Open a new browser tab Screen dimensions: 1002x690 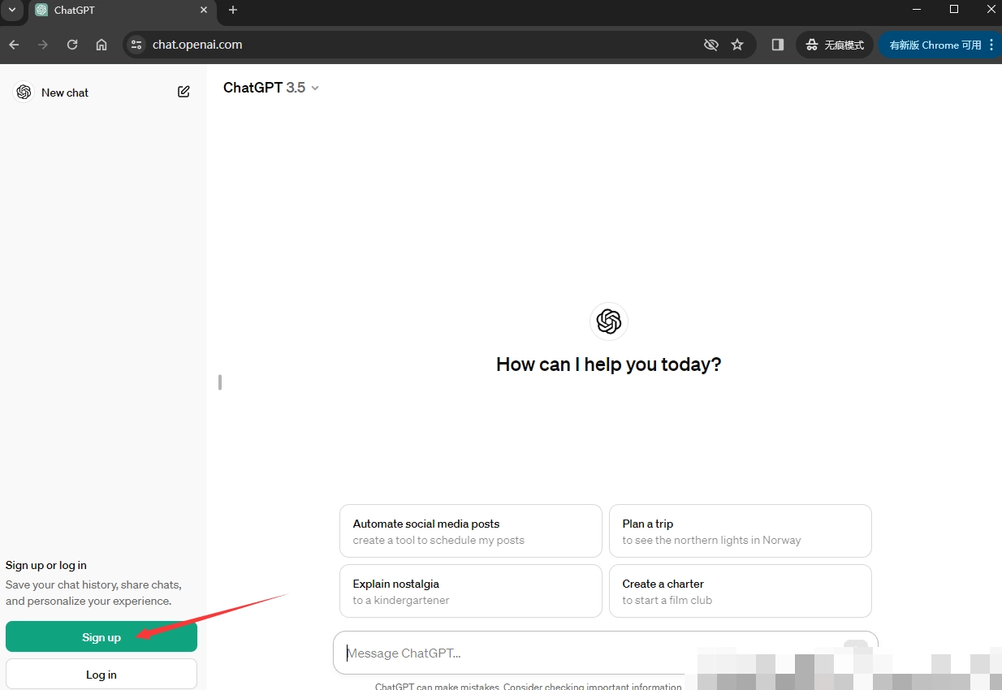(x=233, y=10)
